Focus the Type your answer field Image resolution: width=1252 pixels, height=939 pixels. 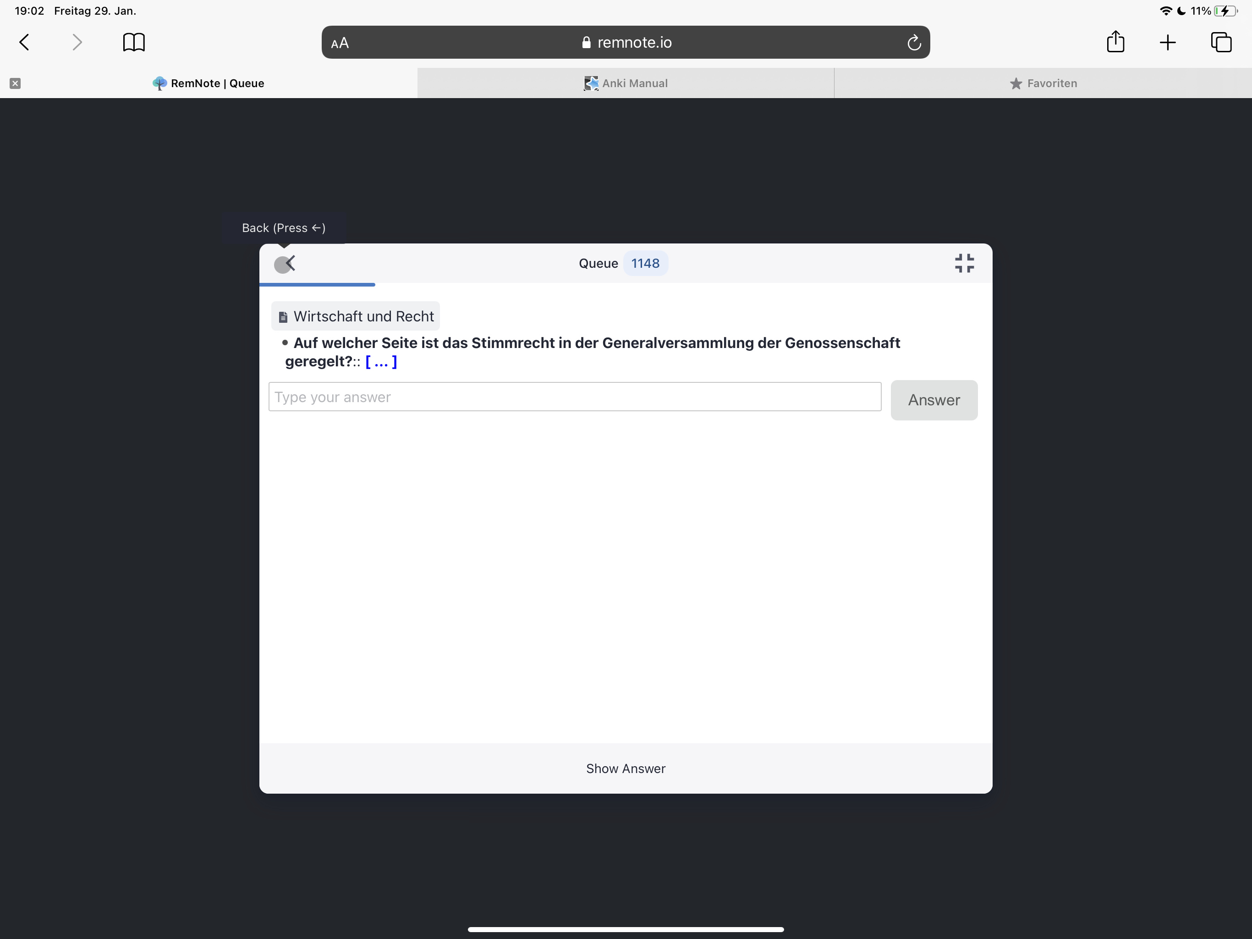coord(575,397)
